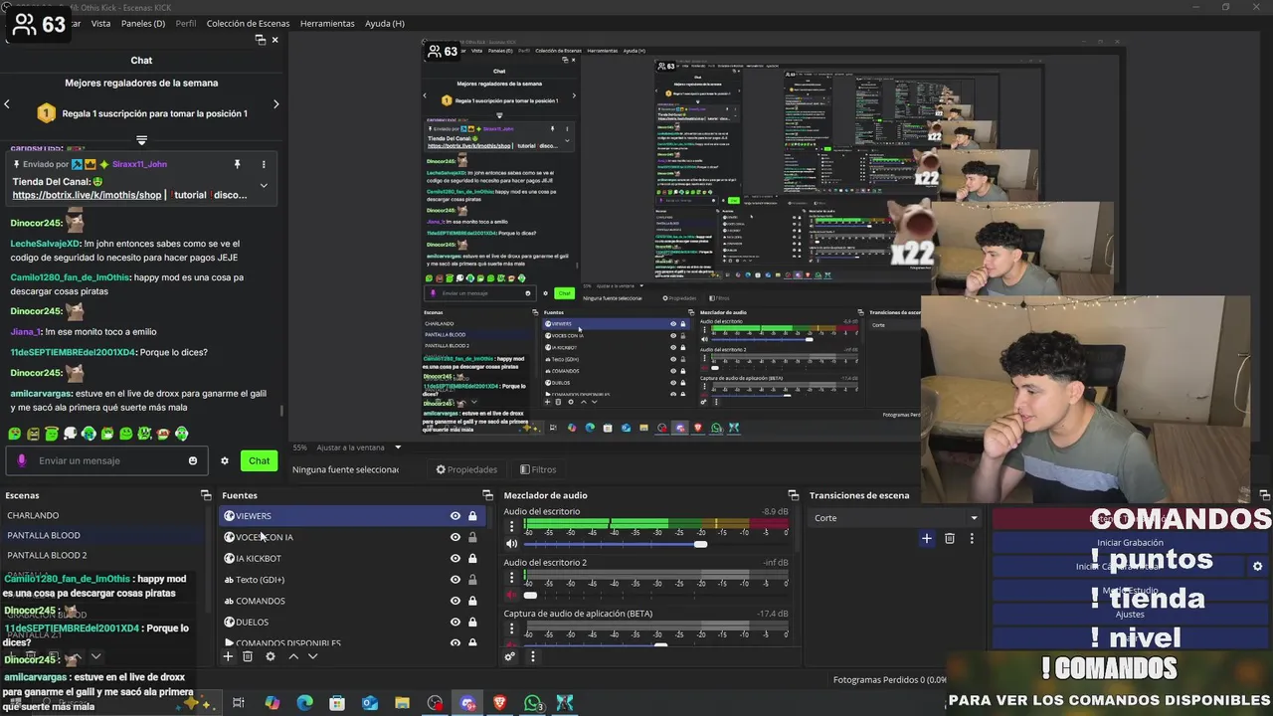Open the Herramientas menu
Image resolution: width=1273 pixels, height=716 pixels.
327,23
